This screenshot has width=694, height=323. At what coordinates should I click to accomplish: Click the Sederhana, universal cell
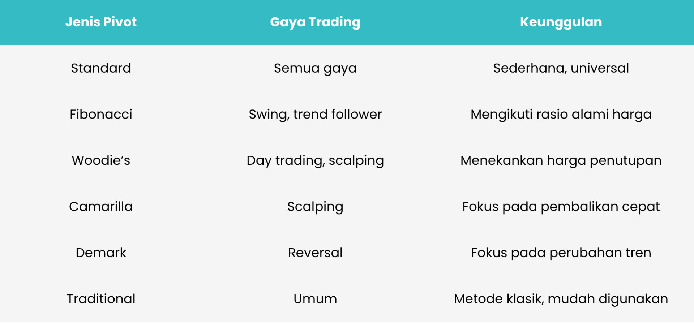pyautogui.click(x=561, y=68)
